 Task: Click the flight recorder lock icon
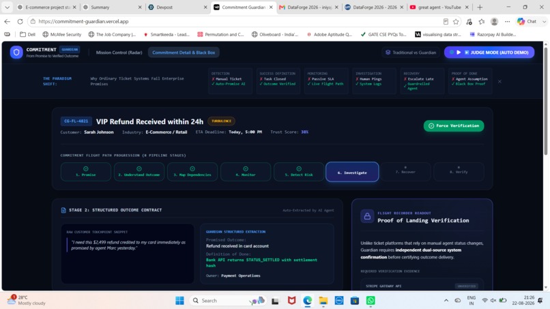tap(367, 216)
